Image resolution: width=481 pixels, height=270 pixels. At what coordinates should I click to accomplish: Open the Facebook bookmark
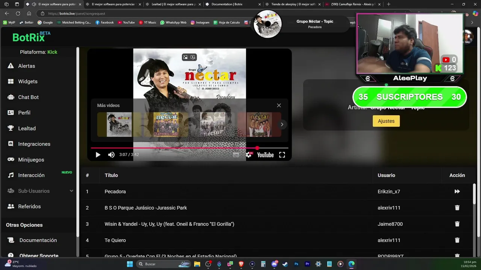click(x=104, y=22)
